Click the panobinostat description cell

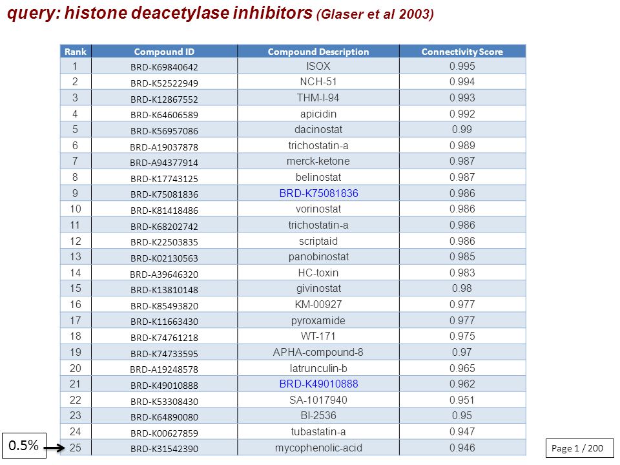[318, 256]
